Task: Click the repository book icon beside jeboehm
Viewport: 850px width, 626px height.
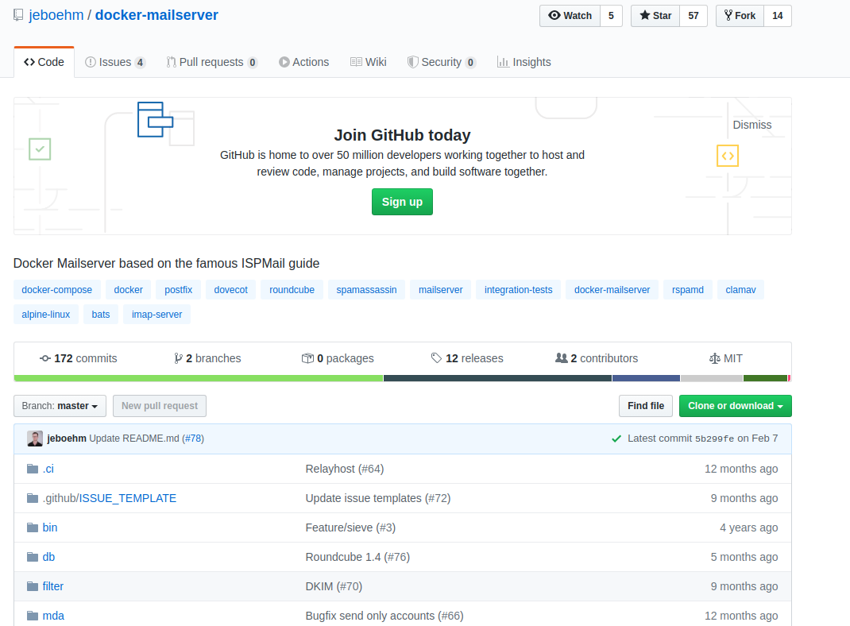Action: click(x=18, y=15)
